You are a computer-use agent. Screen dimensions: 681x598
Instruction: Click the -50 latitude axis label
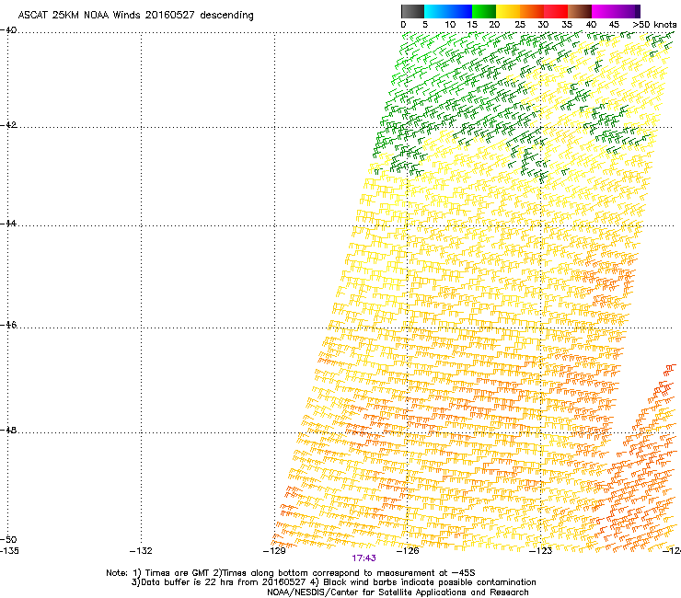point(8,539)
